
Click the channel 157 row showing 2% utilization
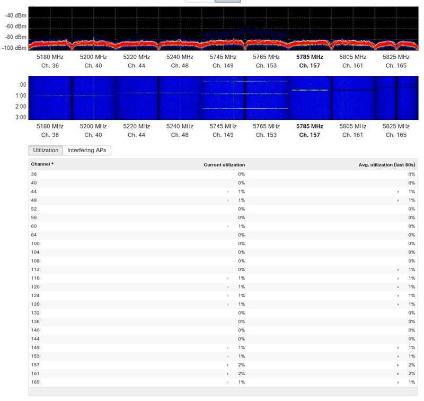click(212, 365)
